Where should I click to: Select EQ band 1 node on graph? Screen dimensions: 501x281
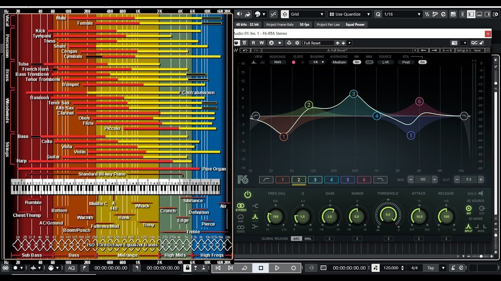coord(283,137)
